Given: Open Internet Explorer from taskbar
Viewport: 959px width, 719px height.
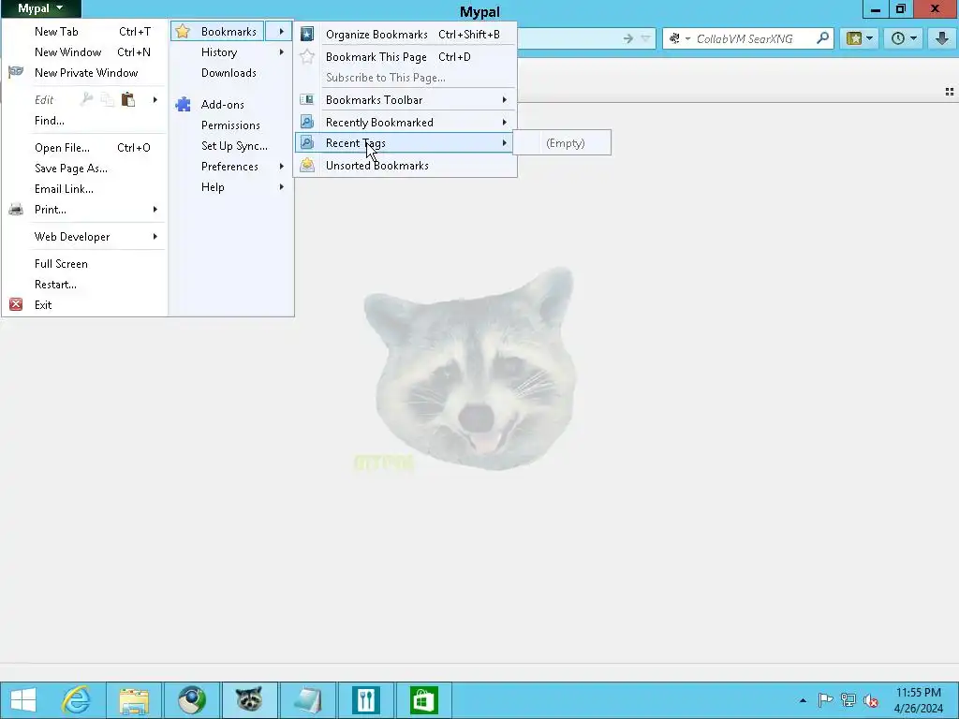Looking at the screenshot, I should 77,700.
